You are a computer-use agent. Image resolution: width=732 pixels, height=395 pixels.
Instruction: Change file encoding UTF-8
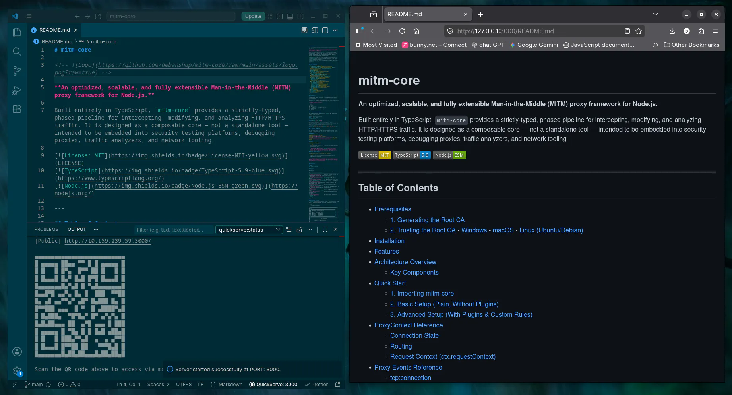[x=184, y=384]
